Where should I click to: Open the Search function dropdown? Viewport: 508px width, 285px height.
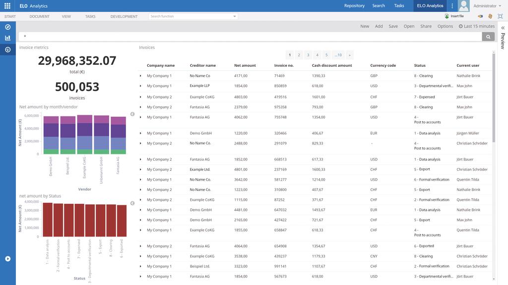(235, 16)
